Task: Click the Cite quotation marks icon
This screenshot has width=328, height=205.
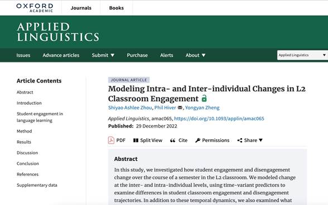Action: coord(172,140)
